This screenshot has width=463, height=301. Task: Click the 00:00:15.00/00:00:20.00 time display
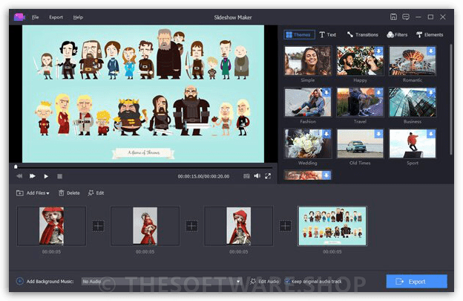tap(203, 176)
